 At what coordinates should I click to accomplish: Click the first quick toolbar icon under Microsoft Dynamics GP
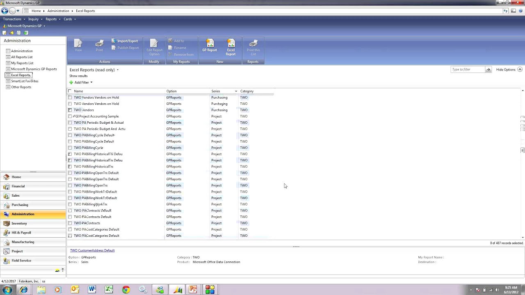coord(5,33)
